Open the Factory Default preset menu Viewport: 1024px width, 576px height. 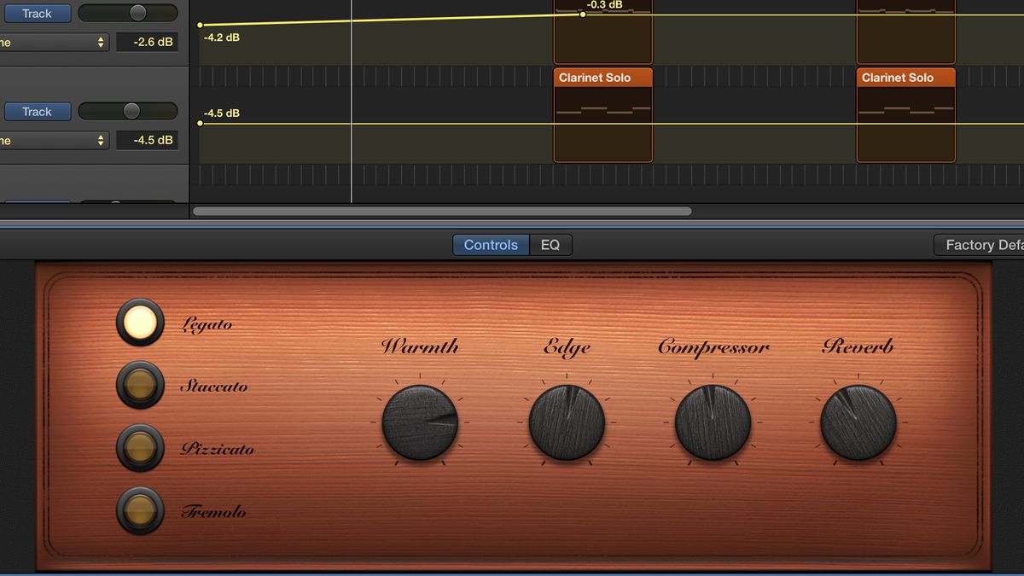click(981, 245)
